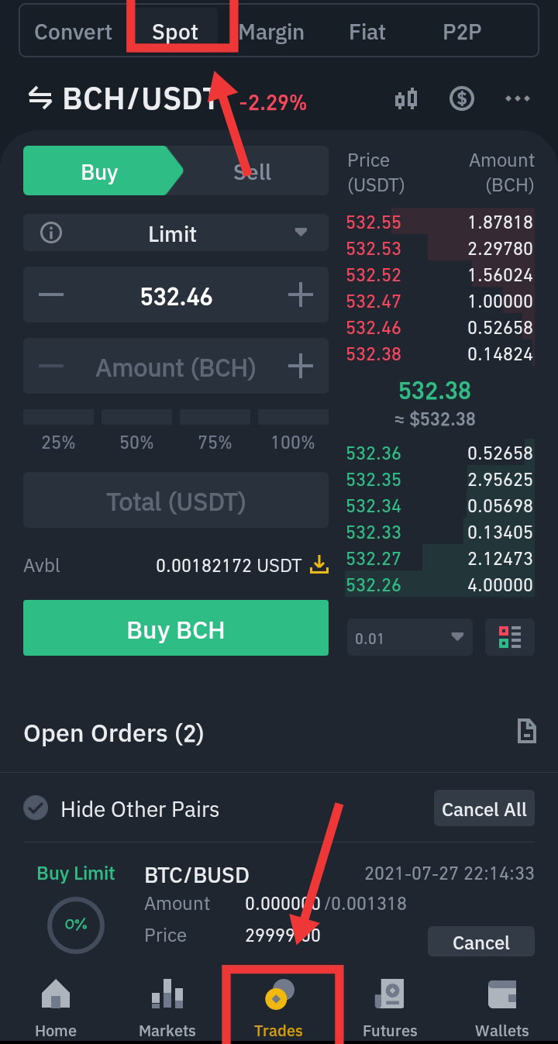Switch to the Margin tab
558x1044 pixels.
(271, 32)
